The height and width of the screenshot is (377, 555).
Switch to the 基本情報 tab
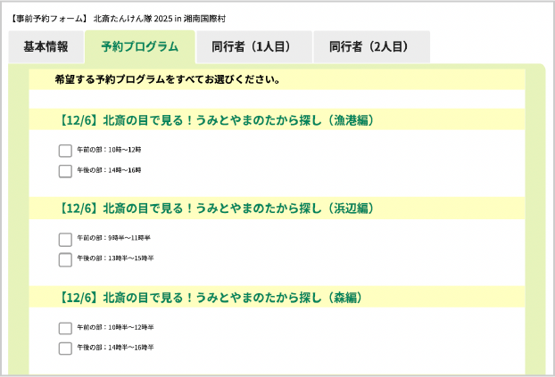point(46,47)
